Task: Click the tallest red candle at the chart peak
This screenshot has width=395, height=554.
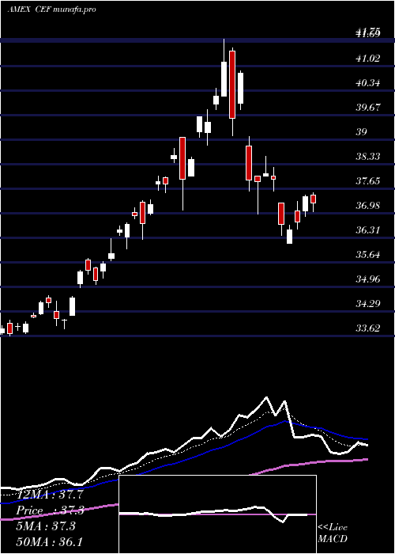Action: click(232, 85)
